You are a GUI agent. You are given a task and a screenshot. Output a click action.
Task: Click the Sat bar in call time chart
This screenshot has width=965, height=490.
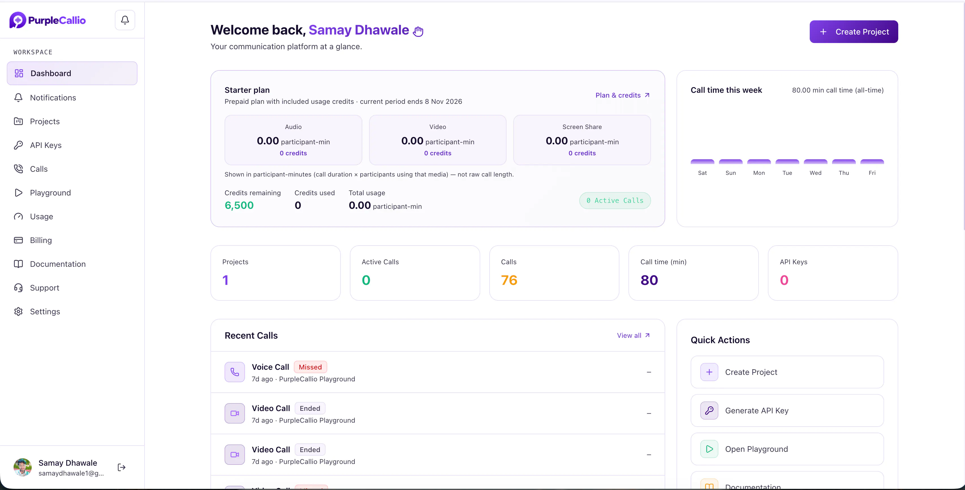coord(703,162)
